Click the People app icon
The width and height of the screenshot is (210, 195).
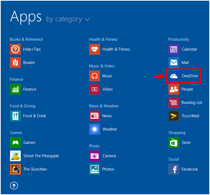pos(174,89)
